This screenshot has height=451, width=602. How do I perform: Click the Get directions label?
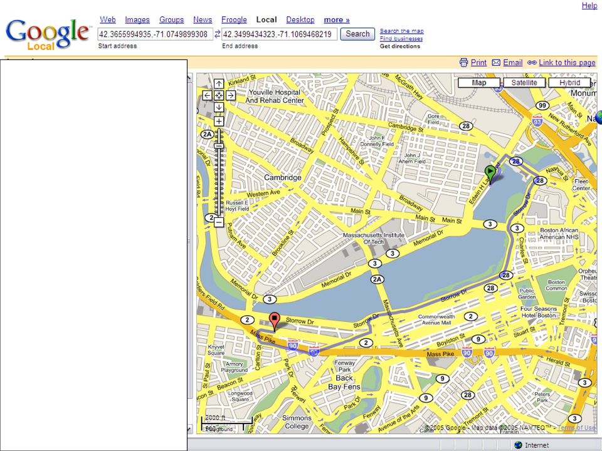[x=400, y=46]
